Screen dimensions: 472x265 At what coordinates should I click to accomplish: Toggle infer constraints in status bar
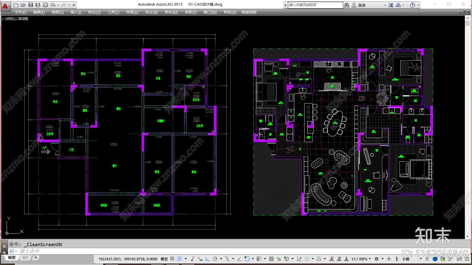click(x=193, y=259)
